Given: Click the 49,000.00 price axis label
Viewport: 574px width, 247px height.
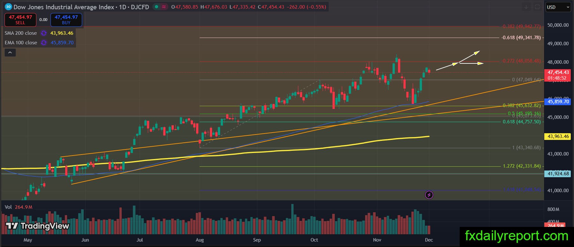Looking at the screenshot, I should coord(558,44).
